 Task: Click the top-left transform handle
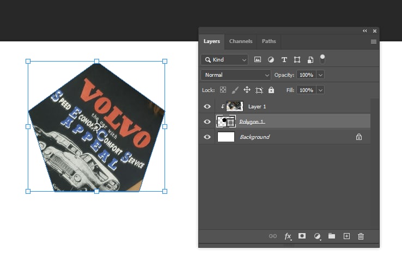[x=28, y=61]
